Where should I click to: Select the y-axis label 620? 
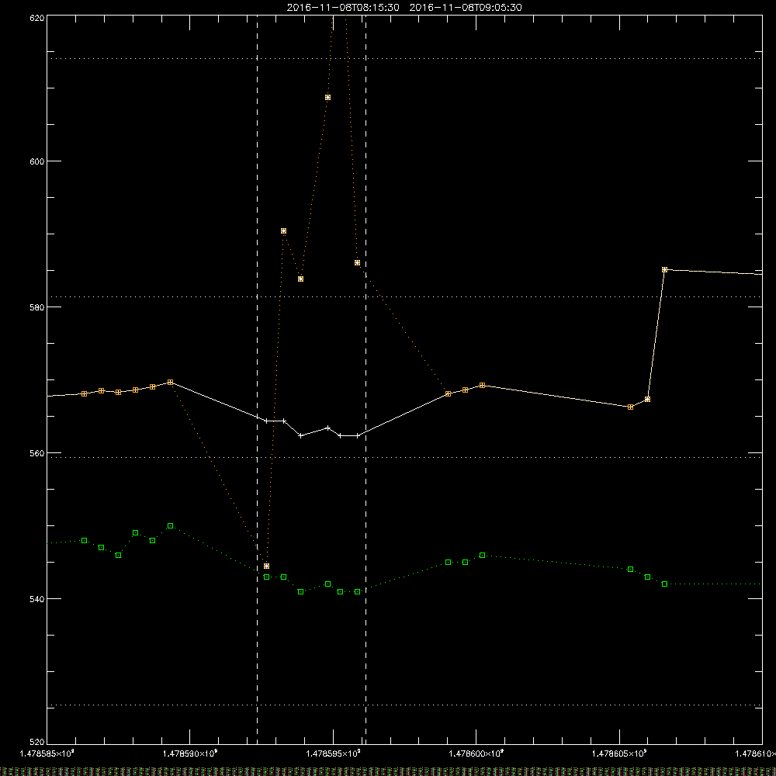pos(37,18)
